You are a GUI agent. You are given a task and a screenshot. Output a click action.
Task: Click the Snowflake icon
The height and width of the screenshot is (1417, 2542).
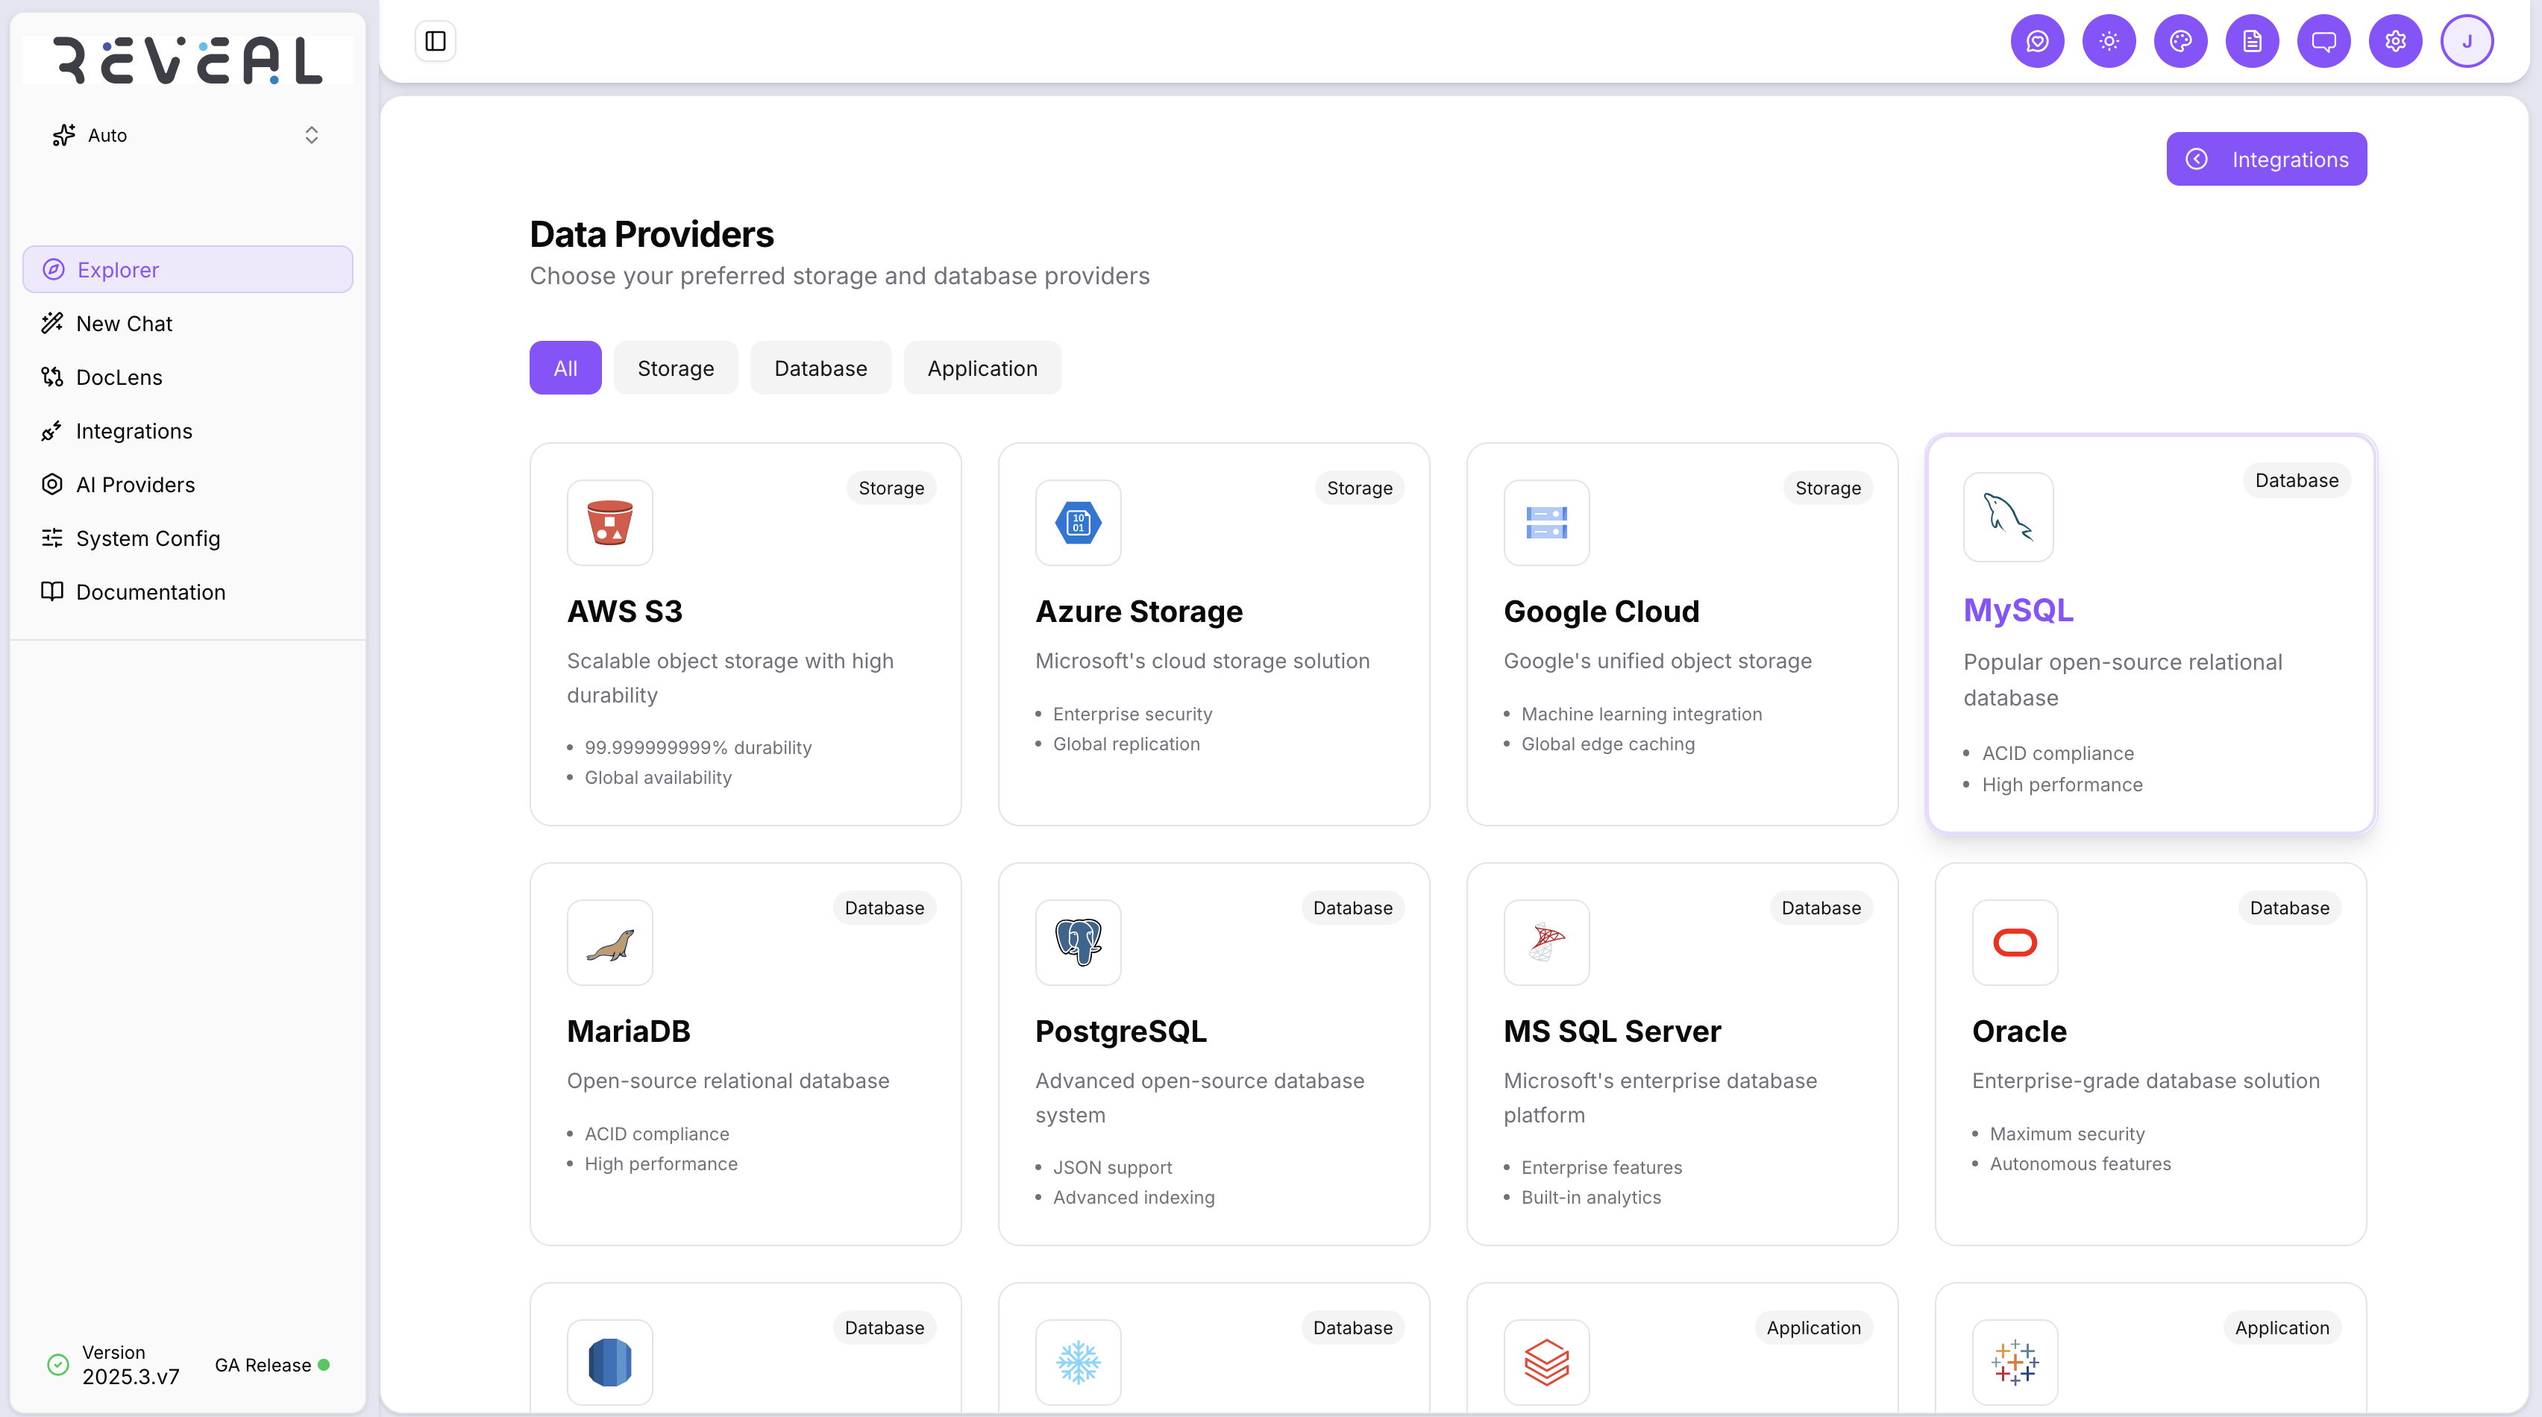1079,1363
